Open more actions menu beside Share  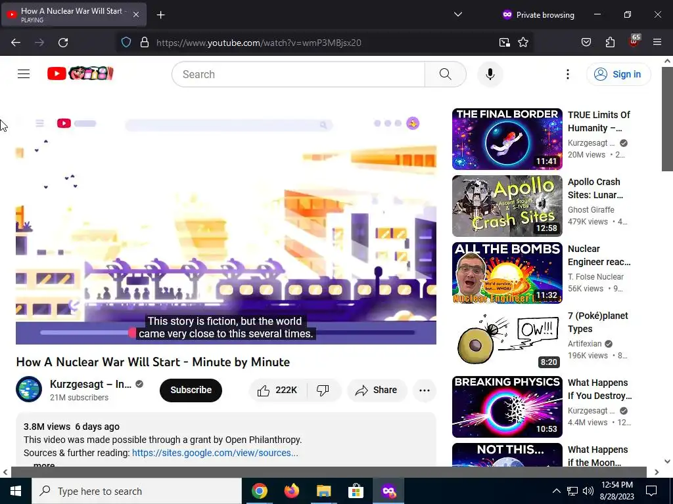coord(424,390)
